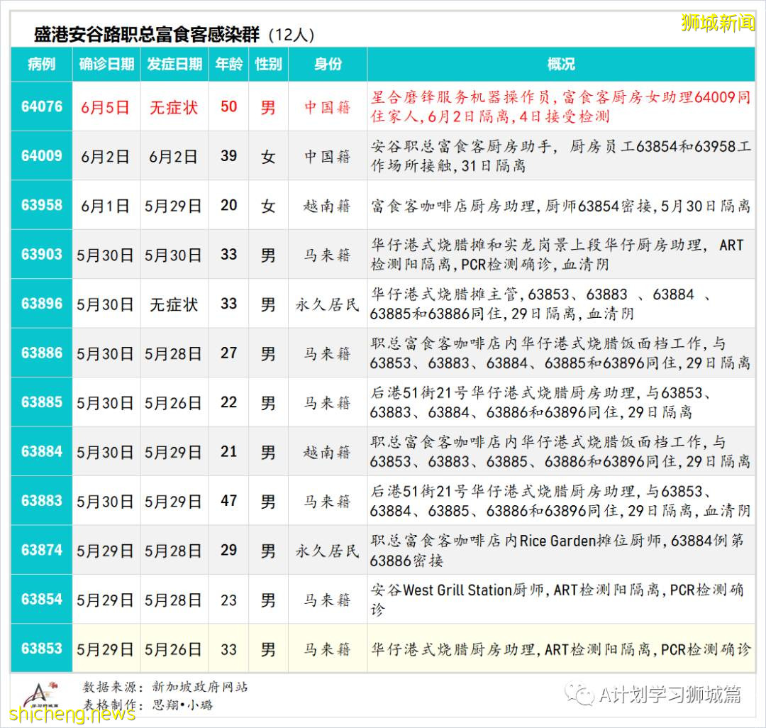Expand the 概况 column header
This screenshot has height=728, width=766.
tap(560, 64)
